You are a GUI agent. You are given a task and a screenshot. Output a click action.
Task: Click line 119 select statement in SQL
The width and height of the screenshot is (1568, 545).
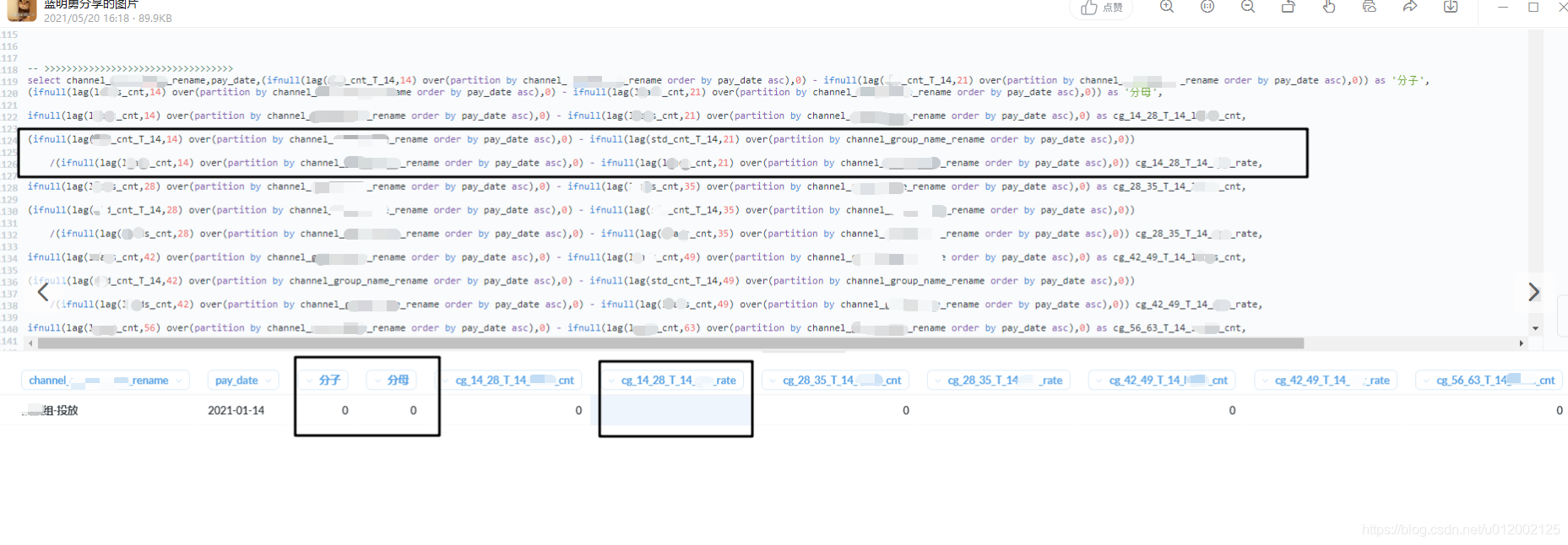[728, 81]
